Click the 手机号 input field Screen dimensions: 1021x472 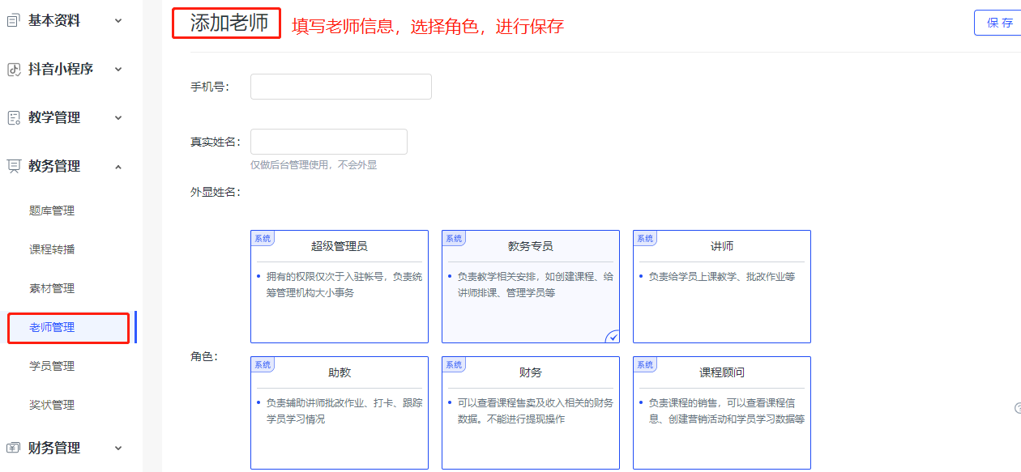(340, 86)
